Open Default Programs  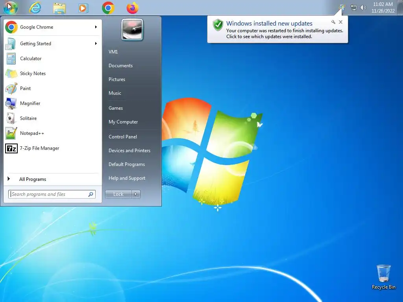127,164
